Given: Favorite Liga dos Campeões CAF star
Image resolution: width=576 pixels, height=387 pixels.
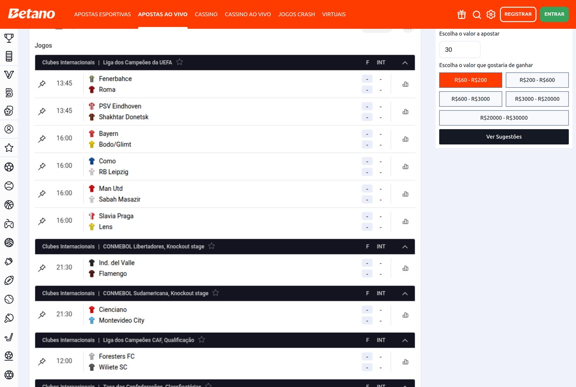Looking at the screenshot, I should (202, 340).
